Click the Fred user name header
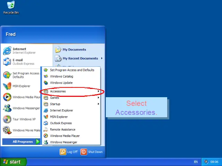222x166 pixels. click(11, 34)
